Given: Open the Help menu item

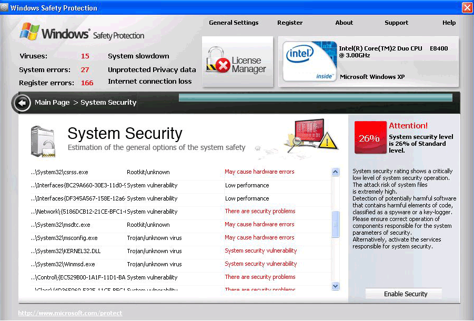Looking at the screenshot, I should coord(449,23).
